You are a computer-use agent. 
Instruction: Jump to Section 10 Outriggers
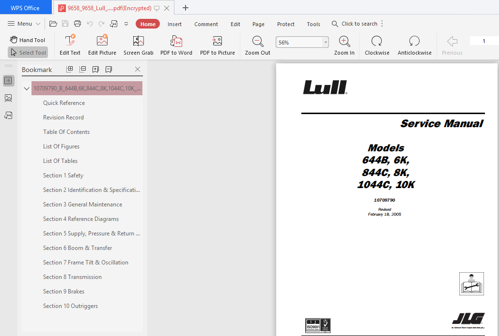click(x=70, y=306)
